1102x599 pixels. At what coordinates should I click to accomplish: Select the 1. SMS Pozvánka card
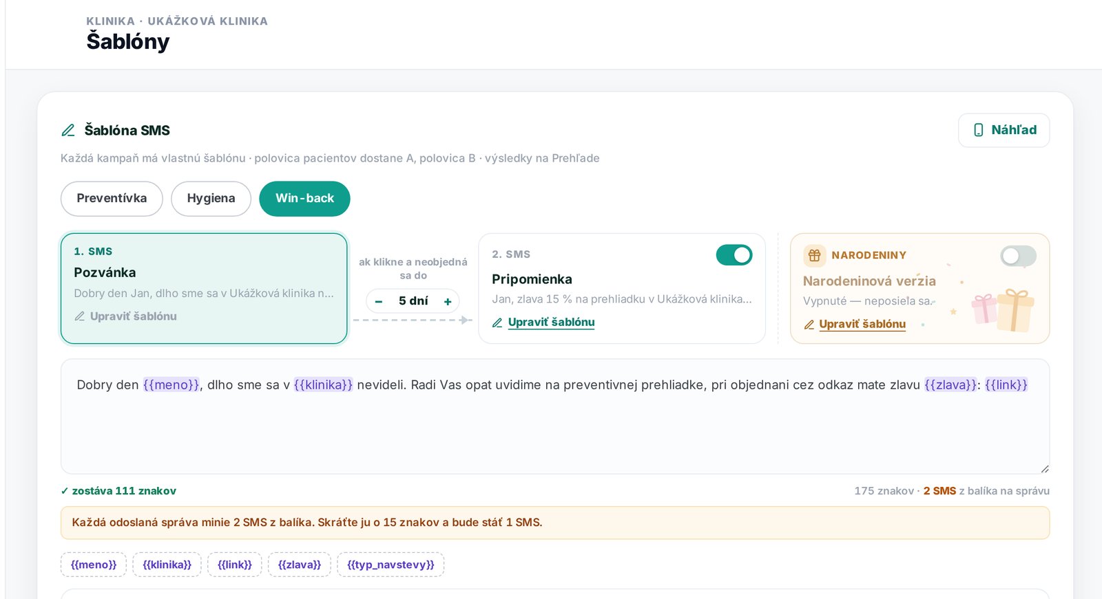pyautogui.click(x=204, y=288)
